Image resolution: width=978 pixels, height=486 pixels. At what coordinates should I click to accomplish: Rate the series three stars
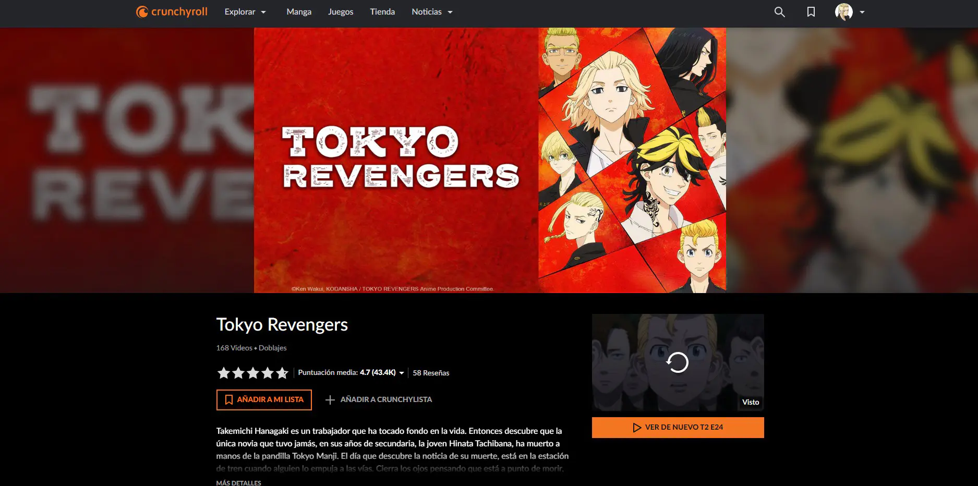pos(253,372)
